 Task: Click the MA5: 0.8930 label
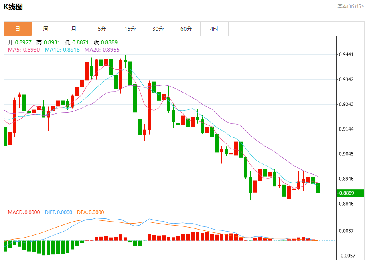coord(24,50)
